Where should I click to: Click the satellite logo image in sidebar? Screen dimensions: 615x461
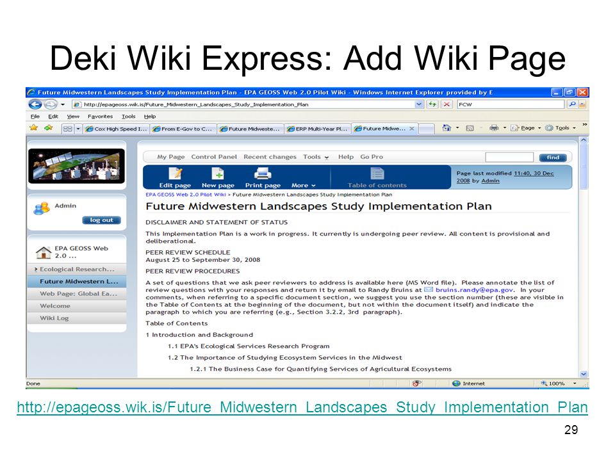point(76,166)
